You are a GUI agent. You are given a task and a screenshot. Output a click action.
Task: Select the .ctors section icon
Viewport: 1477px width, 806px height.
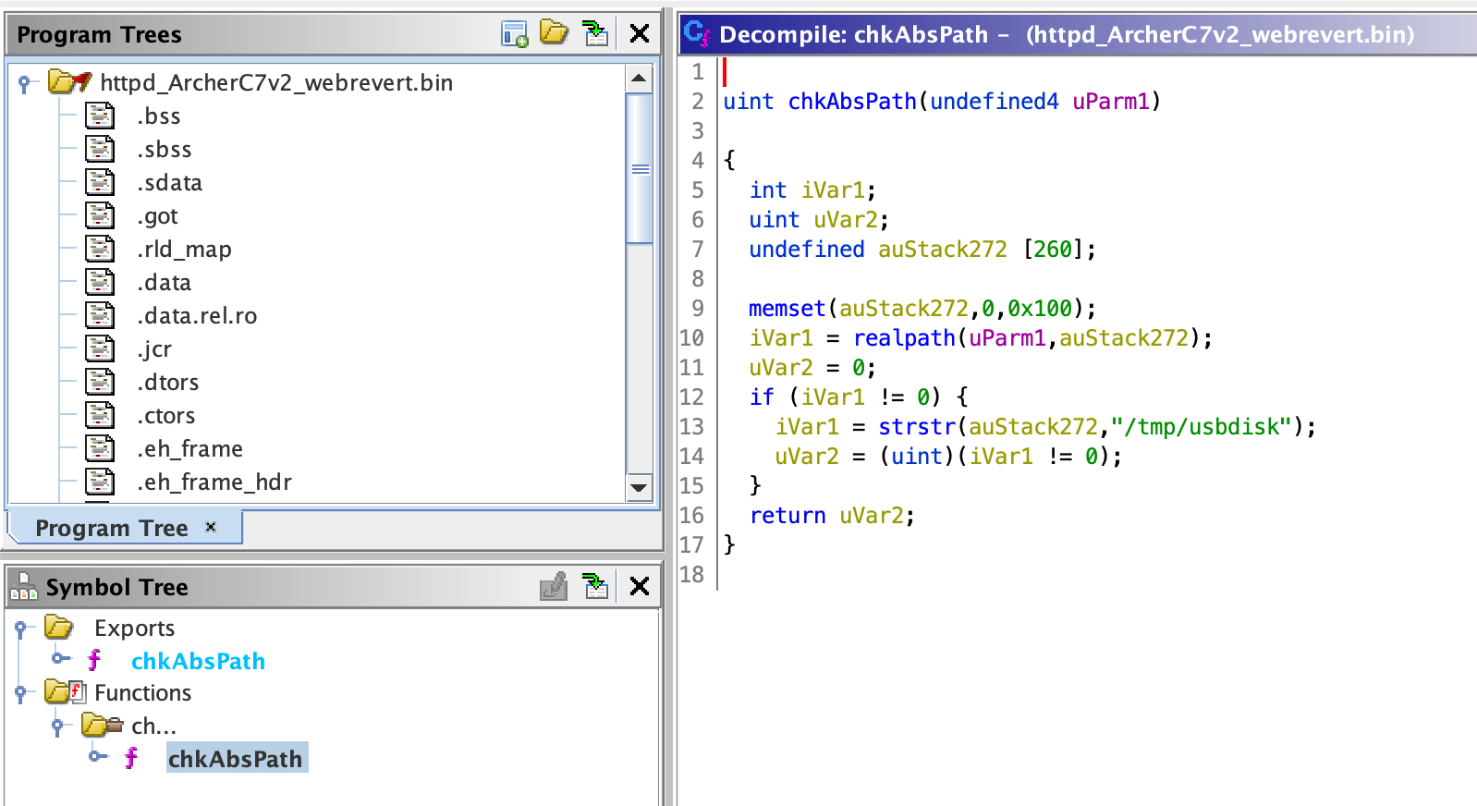click(x=100, y=415)
